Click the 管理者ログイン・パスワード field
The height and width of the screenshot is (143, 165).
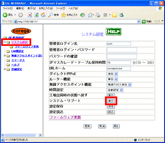pyautogui.click(x=122, y=50)
